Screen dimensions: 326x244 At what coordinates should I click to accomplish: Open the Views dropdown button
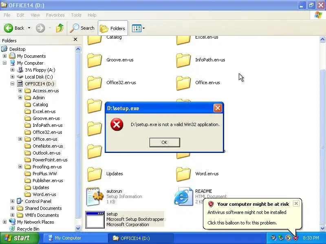[138, 28]
